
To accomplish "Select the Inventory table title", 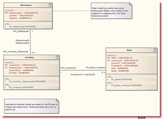I will coord(29,57).
